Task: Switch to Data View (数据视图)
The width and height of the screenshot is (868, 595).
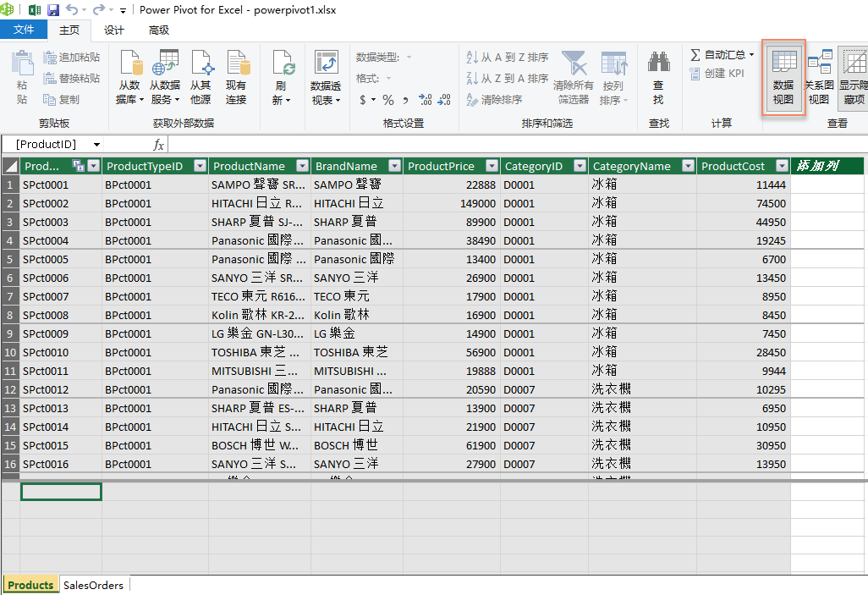Action: coord(783,78)
